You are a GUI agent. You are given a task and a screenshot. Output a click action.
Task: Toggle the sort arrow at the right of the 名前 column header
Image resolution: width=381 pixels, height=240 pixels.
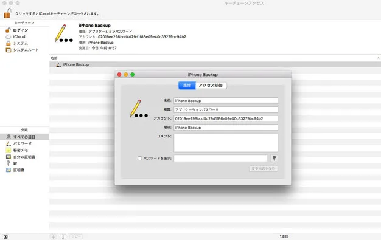pos(378,58)
